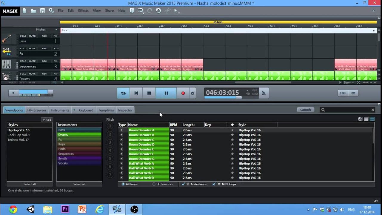Open the on-screen keyboard view icon
This screenshot has width=382, height=215.
click(353, 93)
